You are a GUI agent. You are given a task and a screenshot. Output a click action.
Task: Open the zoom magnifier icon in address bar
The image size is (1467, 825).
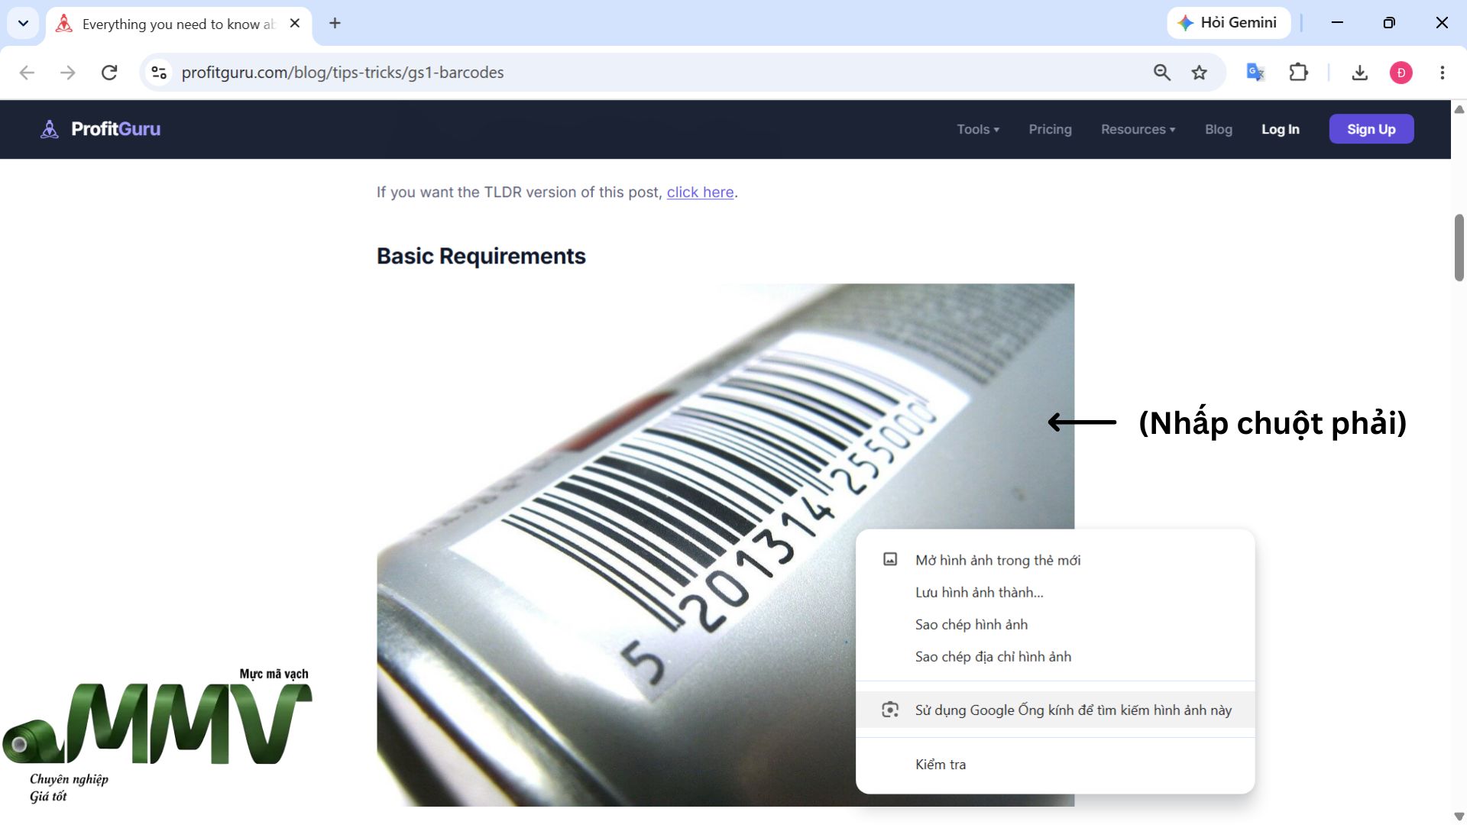[1162, 73]
